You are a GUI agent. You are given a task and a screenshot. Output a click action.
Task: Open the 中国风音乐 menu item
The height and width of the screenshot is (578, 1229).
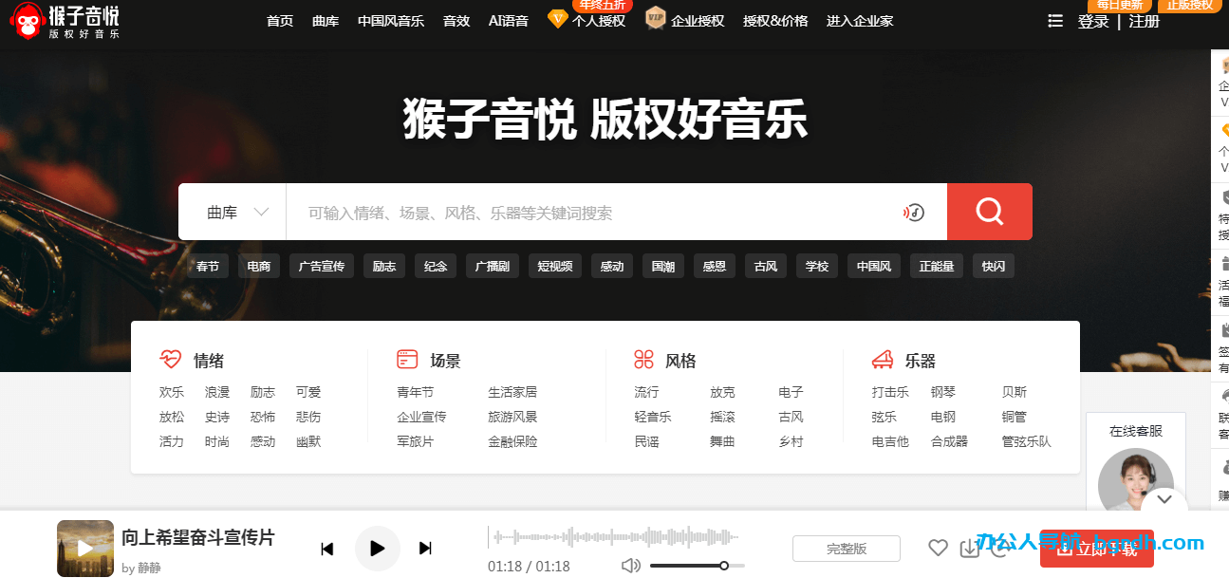coord(391,21)
